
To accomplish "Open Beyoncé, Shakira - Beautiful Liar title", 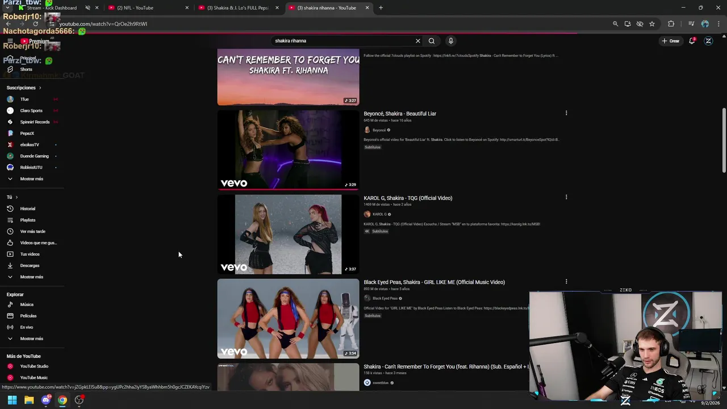I will click(400, 114).
